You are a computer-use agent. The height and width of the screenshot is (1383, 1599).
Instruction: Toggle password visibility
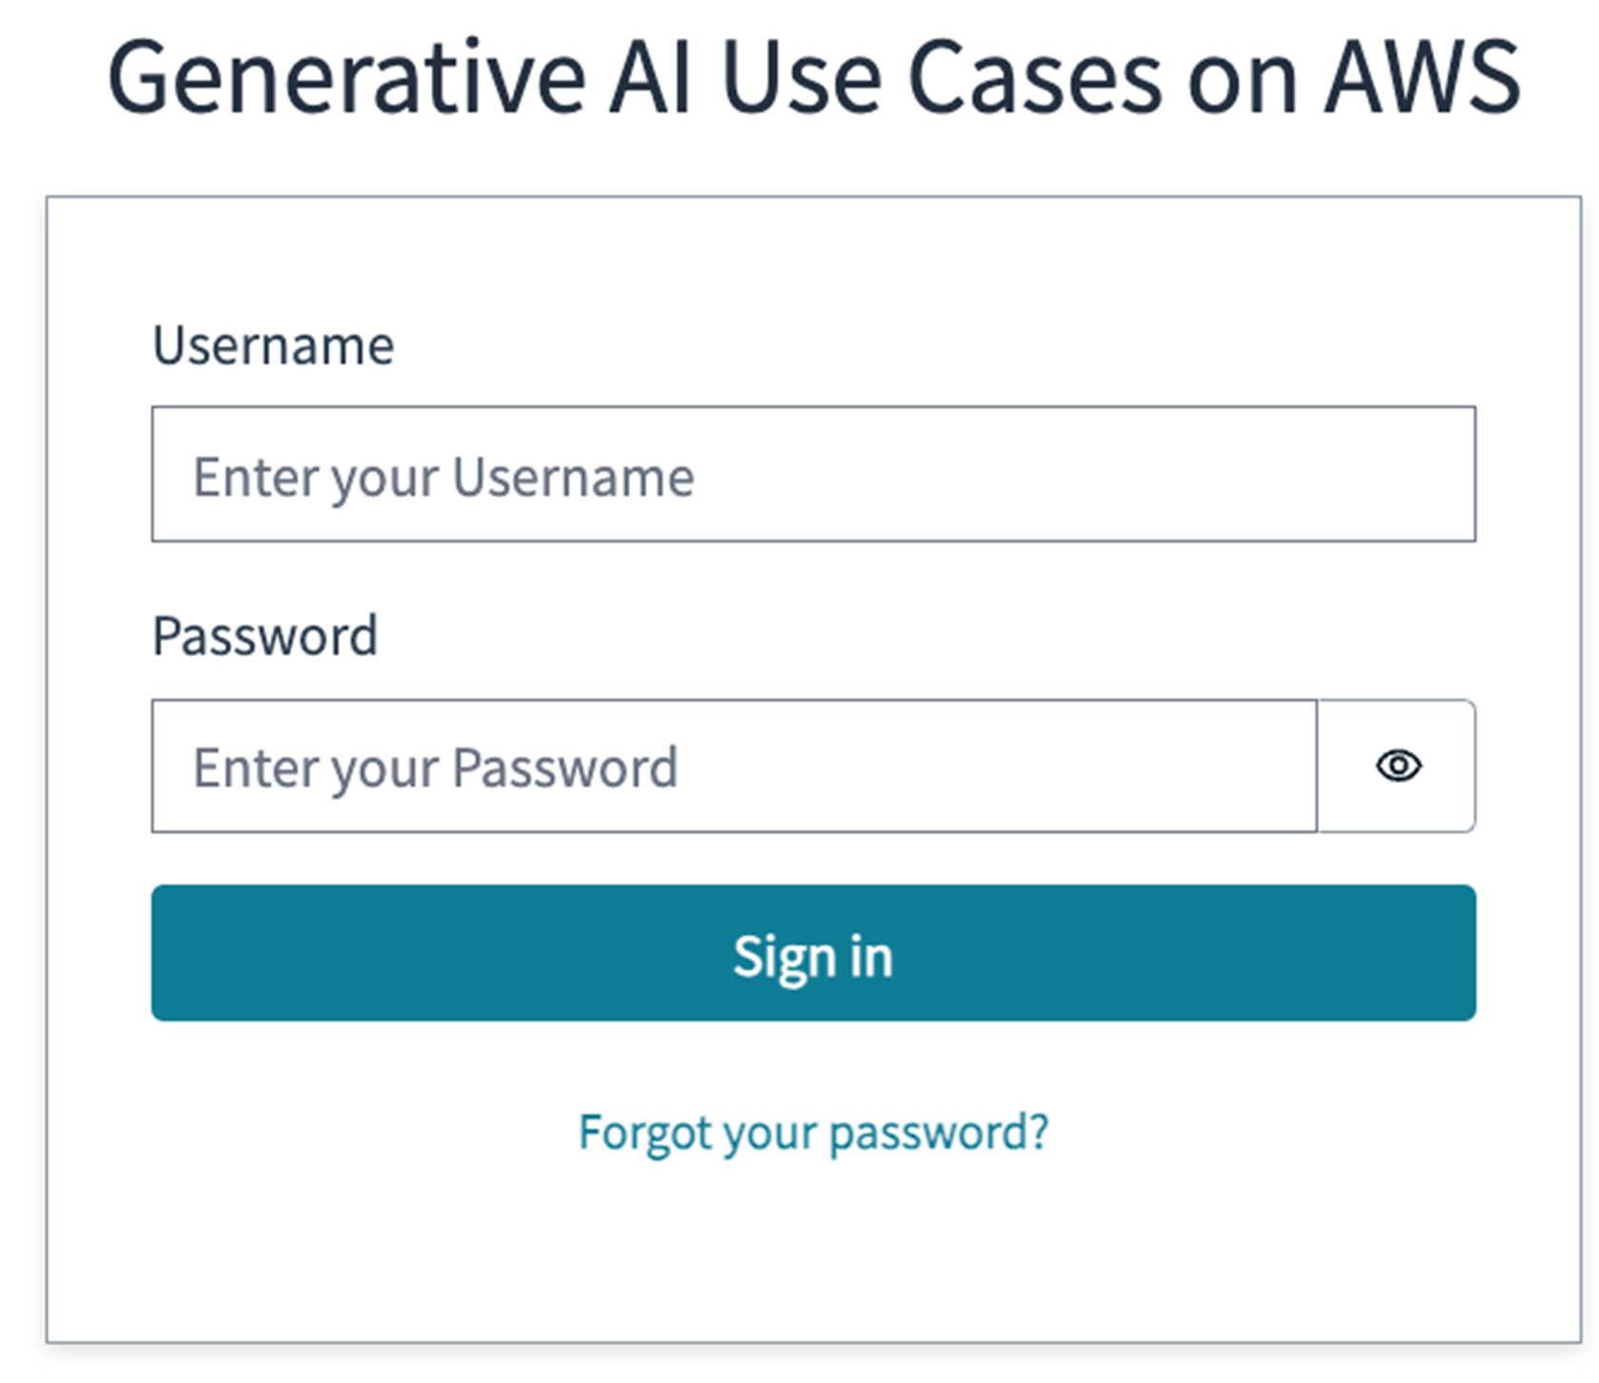point(1397,766)
